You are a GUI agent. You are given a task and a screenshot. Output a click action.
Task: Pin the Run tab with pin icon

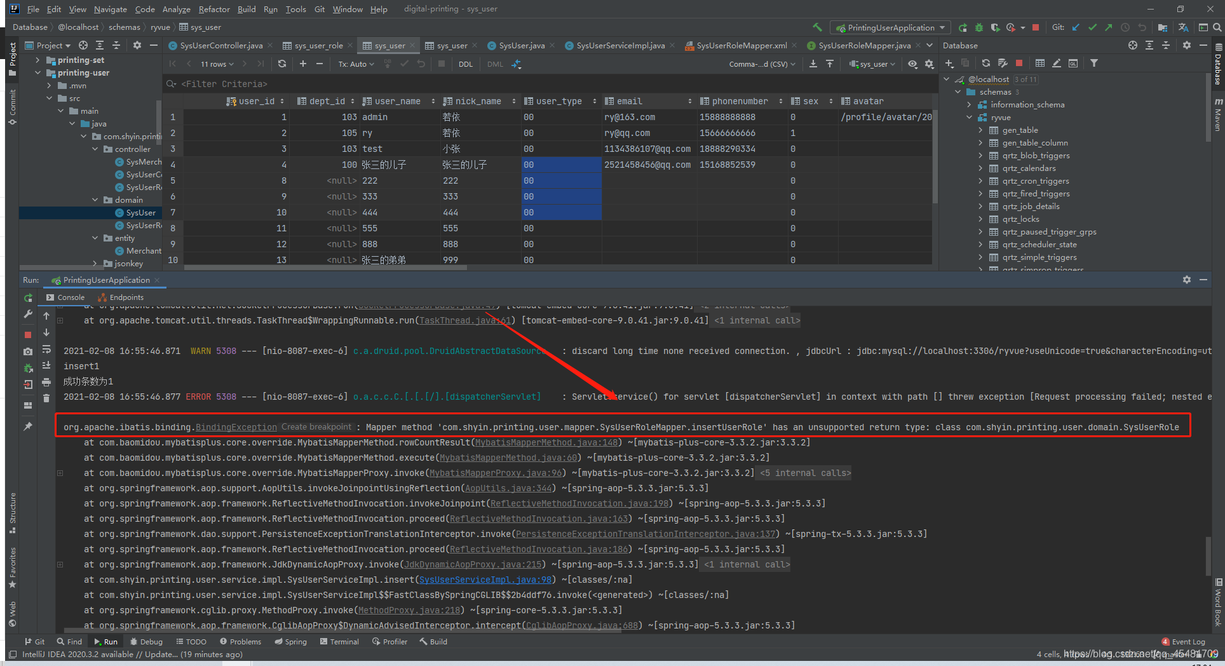(x=28, y=426)
